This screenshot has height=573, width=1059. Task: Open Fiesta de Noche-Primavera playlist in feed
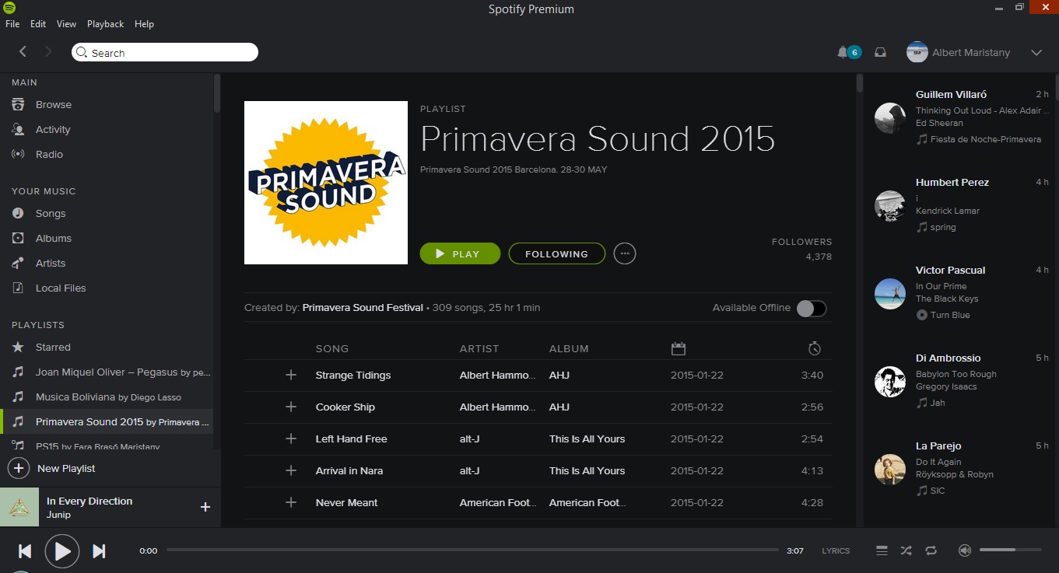(x=986, y=140)
